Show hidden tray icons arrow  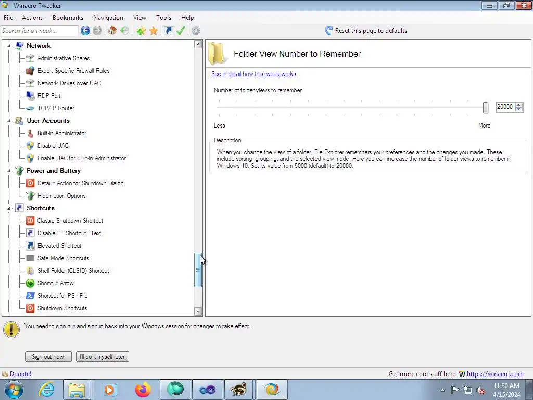click(442, 390)
